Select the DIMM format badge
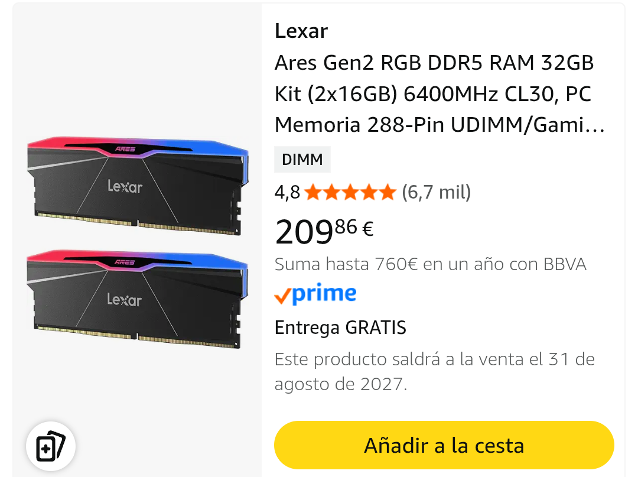 pos(302,160)
